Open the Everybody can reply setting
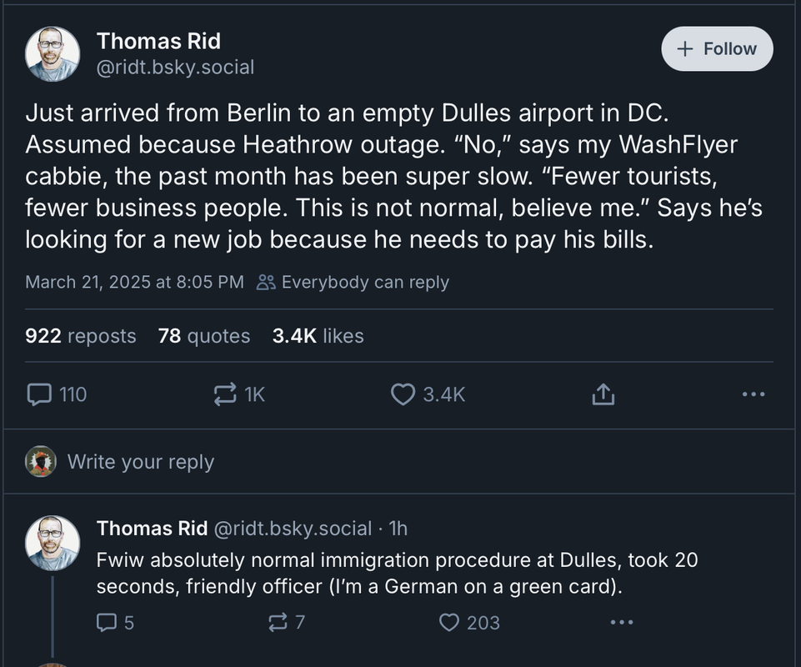The height and width of the screenshot is (667, 801). click(353, 282)
